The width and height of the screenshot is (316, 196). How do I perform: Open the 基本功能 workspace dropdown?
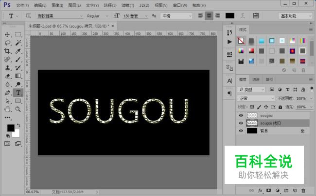295,16
